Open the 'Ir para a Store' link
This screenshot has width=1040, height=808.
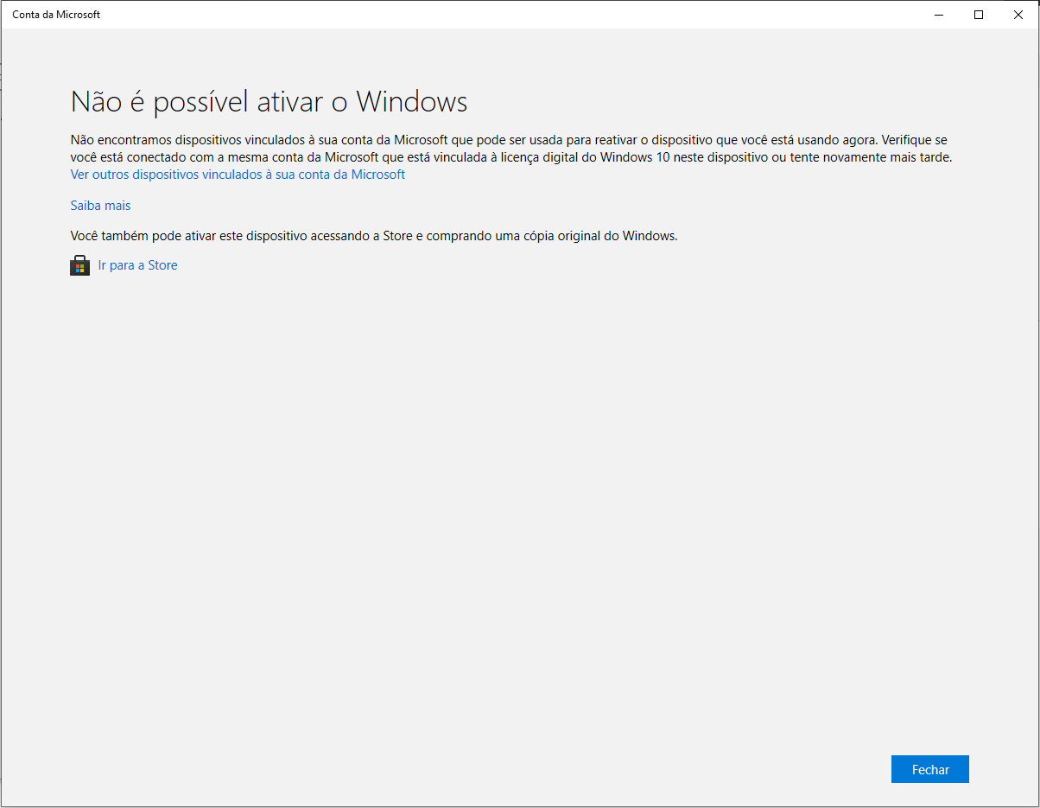click(x=137, y=265)
